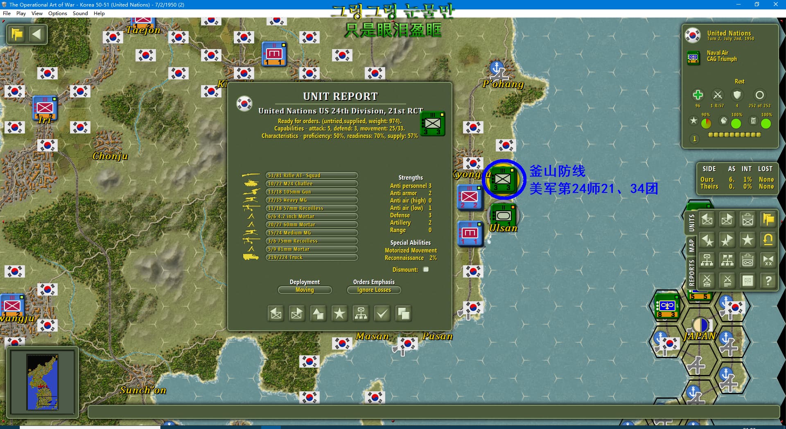Click the 21st RCT unit counter in Unit Report header
786x429 pixels.
tap(433, 124)
